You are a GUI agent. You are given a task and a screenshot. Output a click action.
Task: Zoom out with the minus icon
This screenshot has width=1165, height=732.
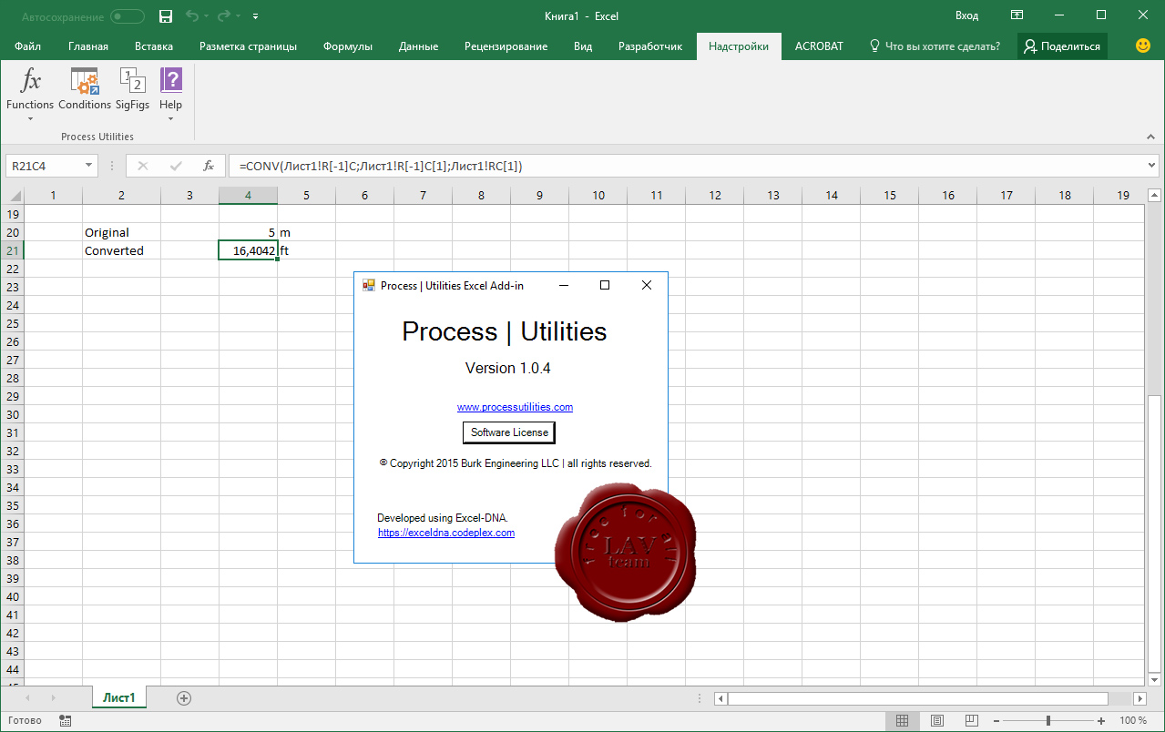tap(996, 720)
